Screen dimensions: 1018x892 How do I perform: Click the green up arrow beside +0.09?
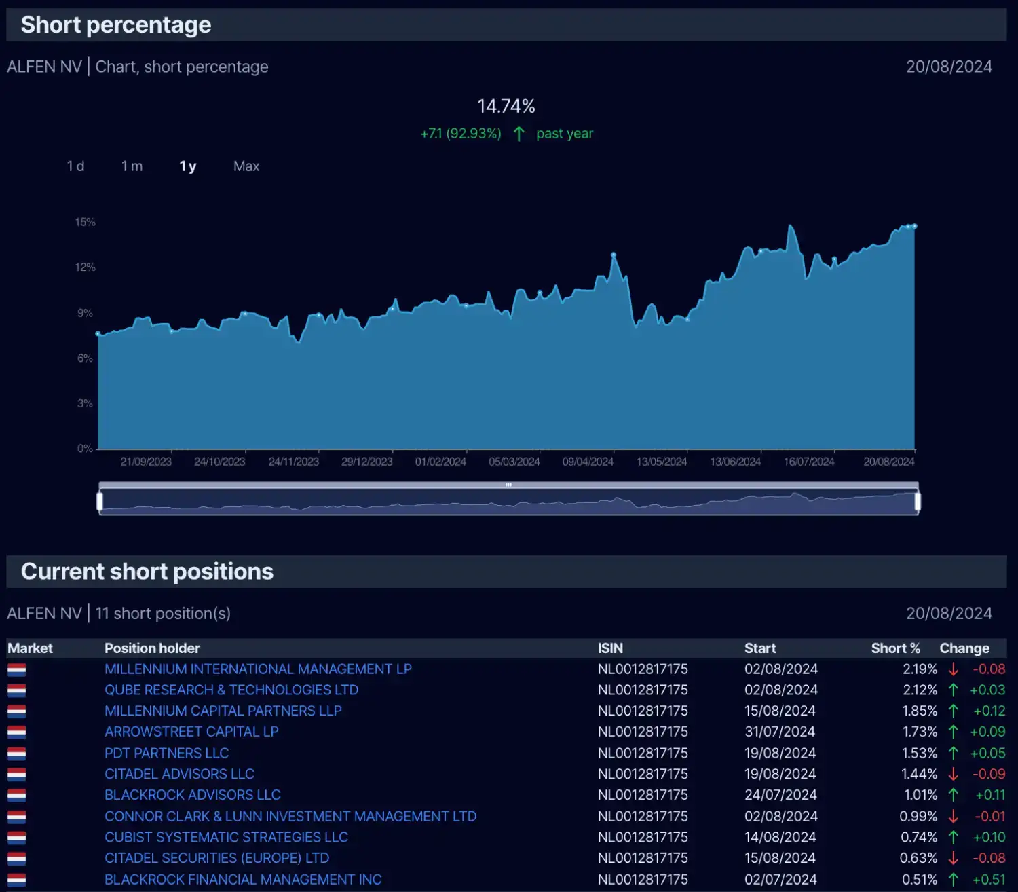pos(954,732)
